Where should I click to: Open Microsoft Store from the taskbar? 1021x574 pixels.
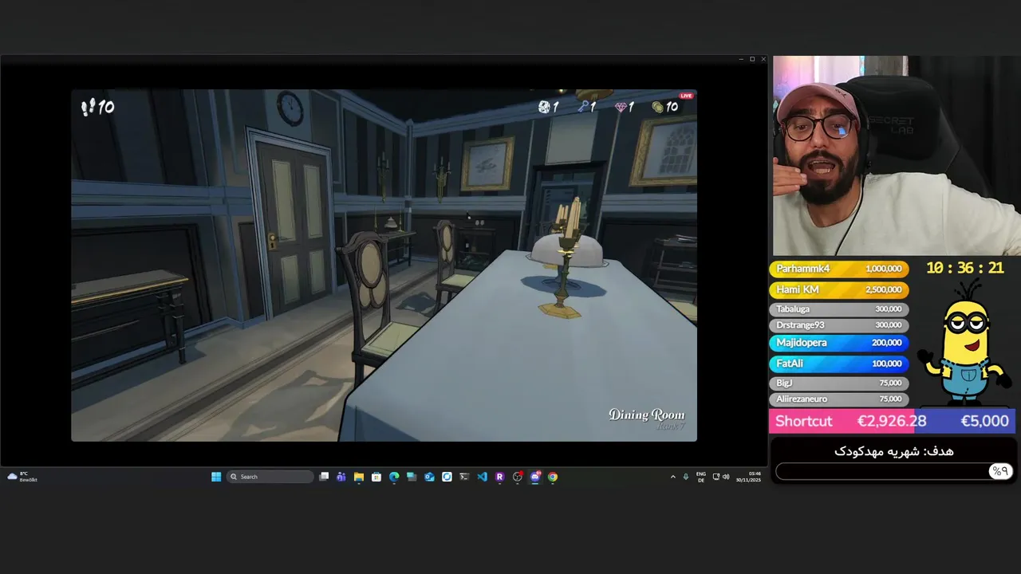click(x=376, y=477)
